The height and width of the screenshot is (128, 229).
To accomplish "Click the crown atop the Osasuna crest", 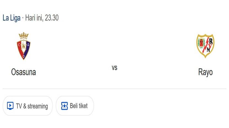I will tap(23, 35).
